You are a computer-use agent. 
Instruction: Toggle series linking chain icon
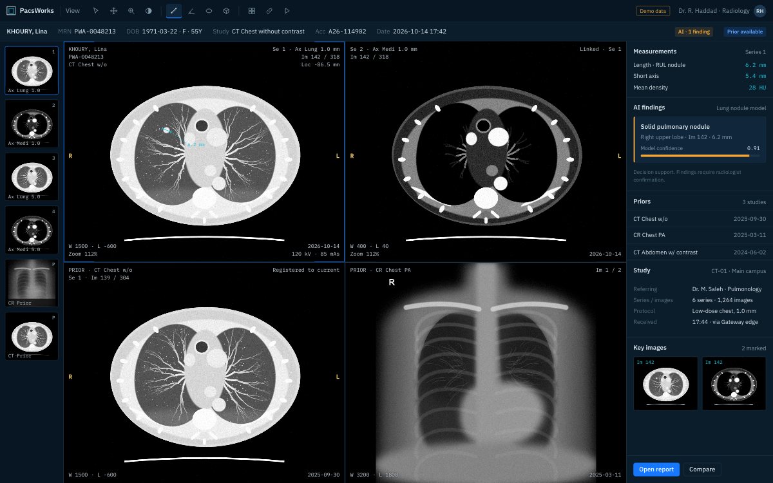click(x=269, y=11)
